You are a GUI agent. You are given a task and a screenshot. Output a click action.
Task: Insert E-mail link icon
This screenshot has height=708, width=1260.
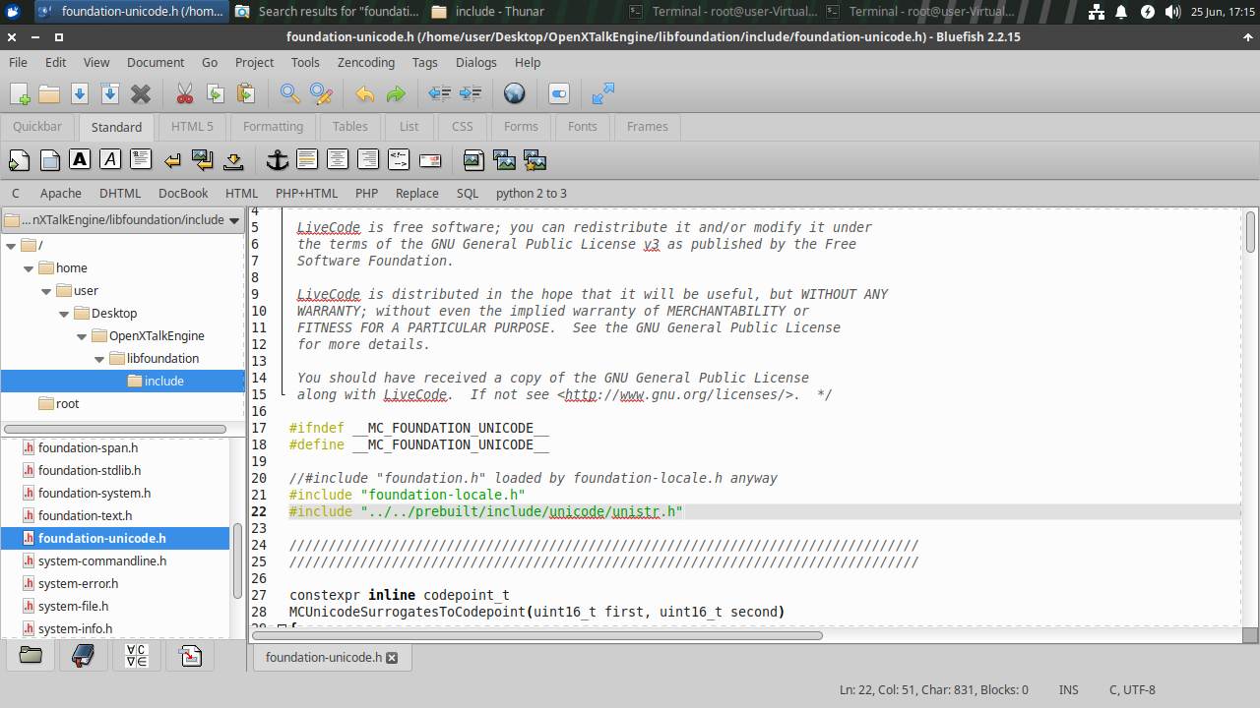pos(429,159)
